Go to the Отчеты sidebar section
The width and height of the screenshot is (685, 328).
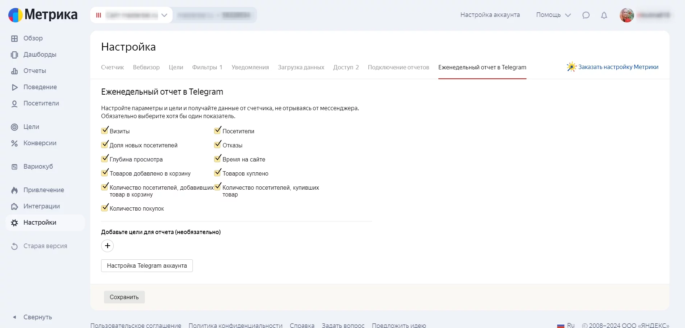pos(34,71)
